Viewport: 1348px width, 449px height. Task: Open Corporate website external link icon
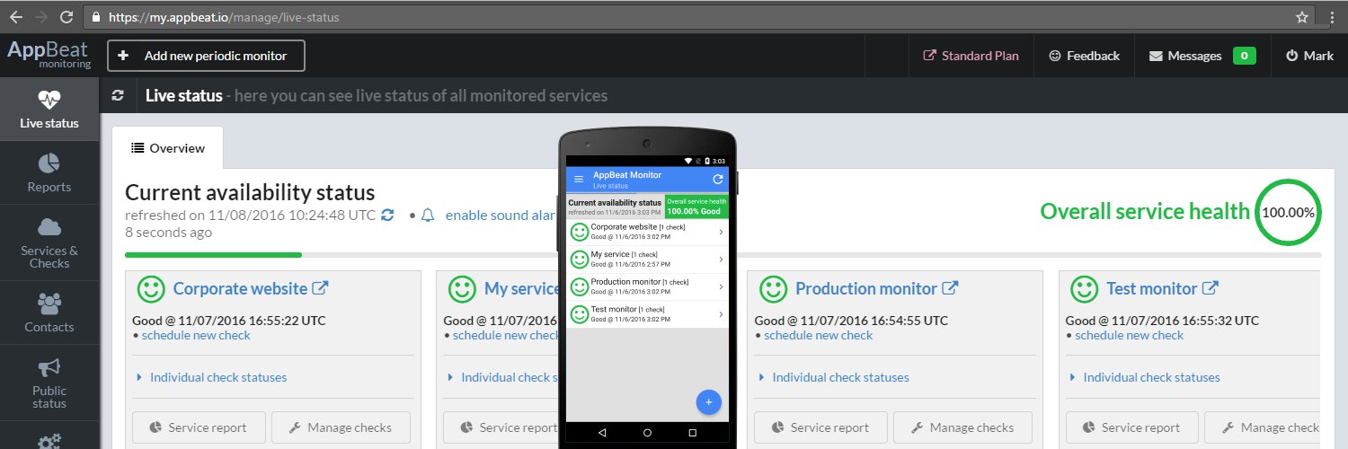tap(320, 288)
